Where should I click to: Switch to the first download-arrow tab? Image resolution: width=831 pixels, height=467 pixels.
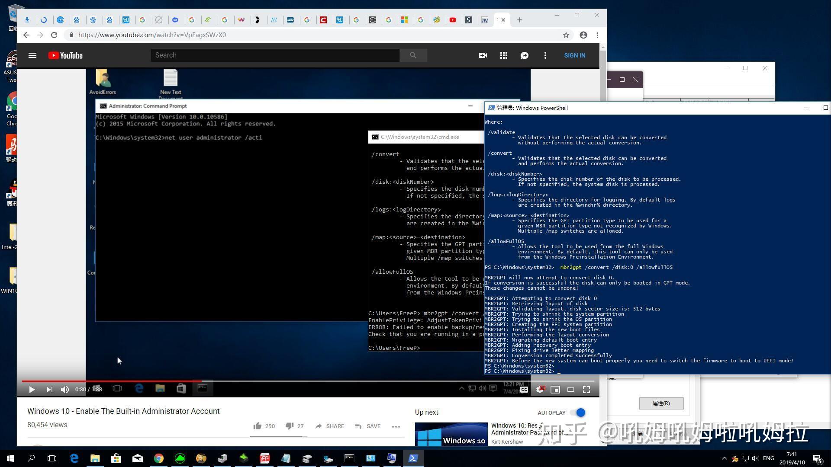27,20
